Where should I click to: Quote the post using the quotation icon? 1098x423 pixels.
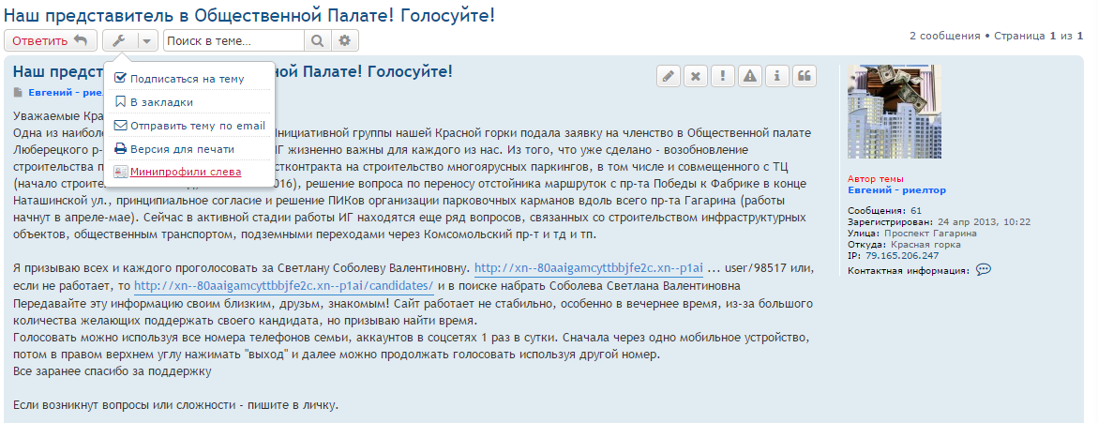(x=805, y=77)
